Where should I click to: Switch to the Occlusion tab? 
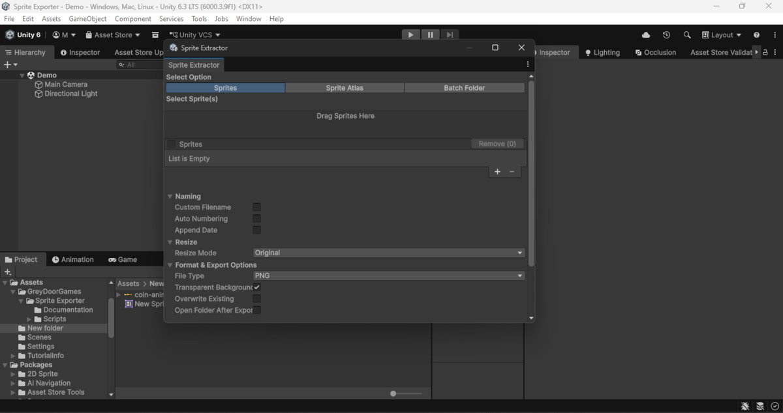[655, 52]
